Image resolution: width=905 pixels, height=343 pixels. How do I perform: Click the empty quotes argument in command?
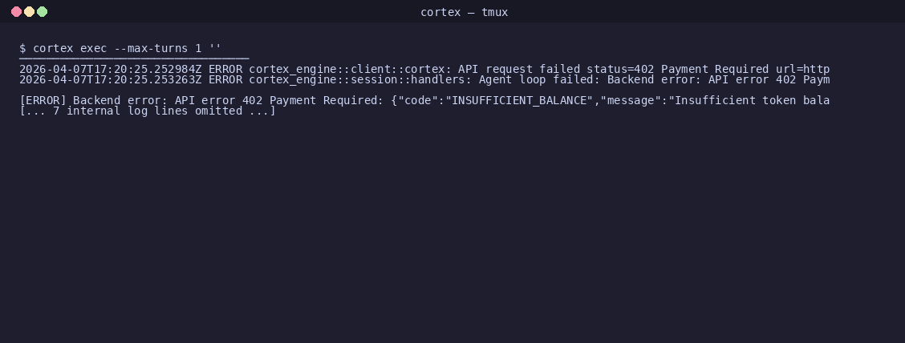(x=215, y=46)
